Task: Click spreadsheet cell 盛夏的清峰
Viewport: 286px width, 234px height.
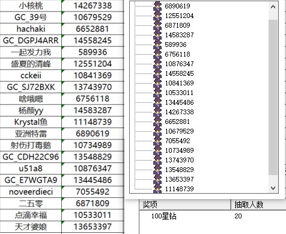Action: [31, 64]
